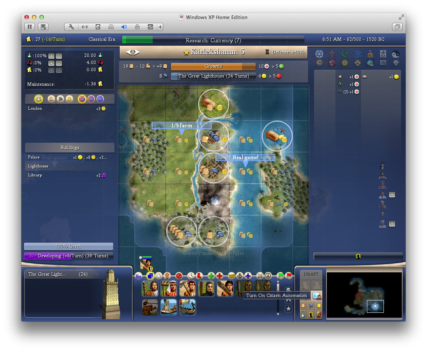Image resolution: width=427 pixels, height=351 pixels.
Task: Click the orange up-arrow command icon
Action: point(167,276)
